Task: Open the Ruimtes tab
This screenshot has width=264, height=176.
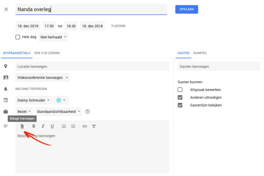Action: 200,53
